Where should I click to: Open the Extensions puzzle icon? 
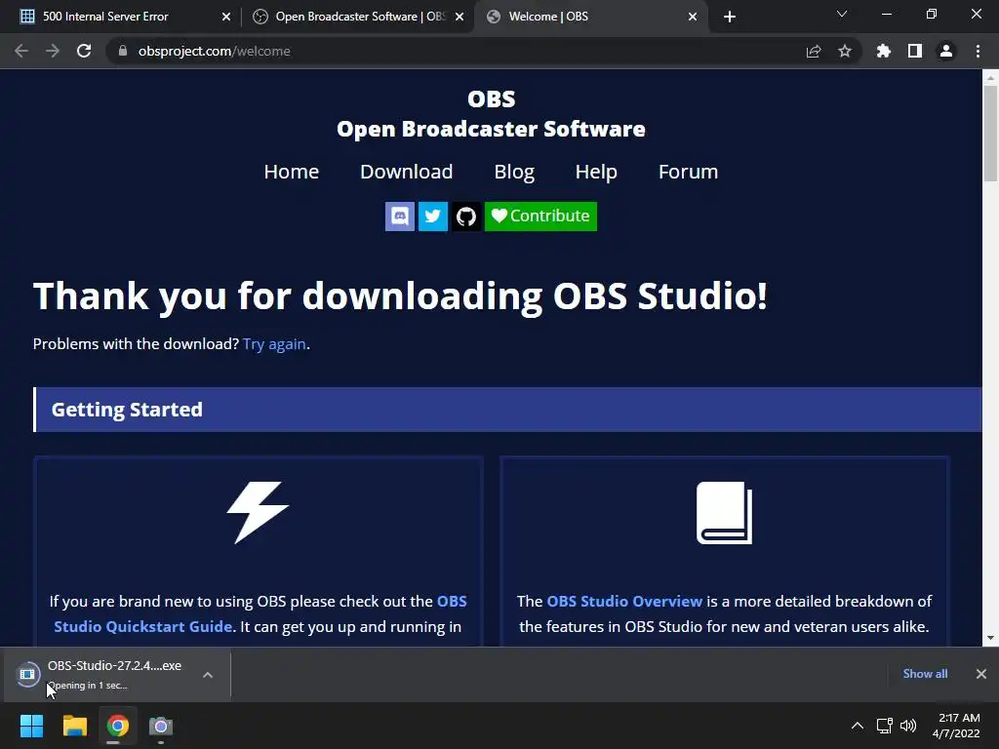pos(884,51)
